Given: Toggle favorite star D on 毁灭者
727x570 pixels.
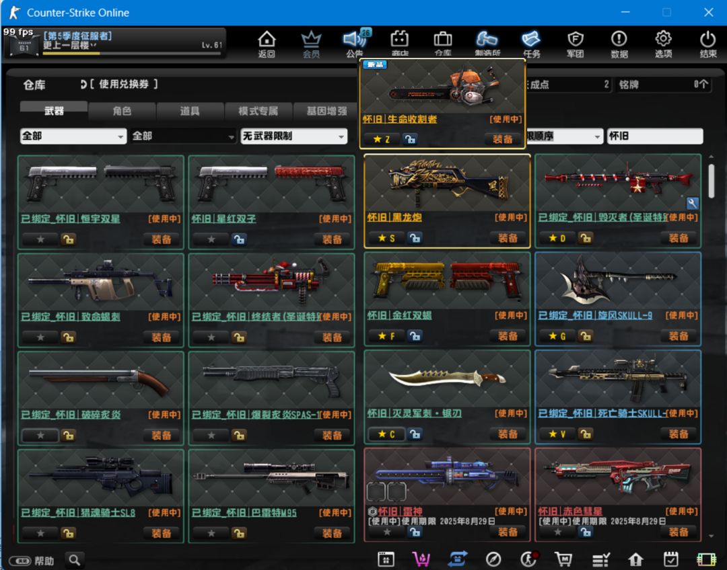Looking at the screenshot, I should click(557, 238).
